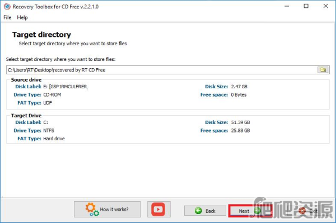336x223 pixels.
Task: Select the source FAT Type value UDF
Action: coord(48,103)
